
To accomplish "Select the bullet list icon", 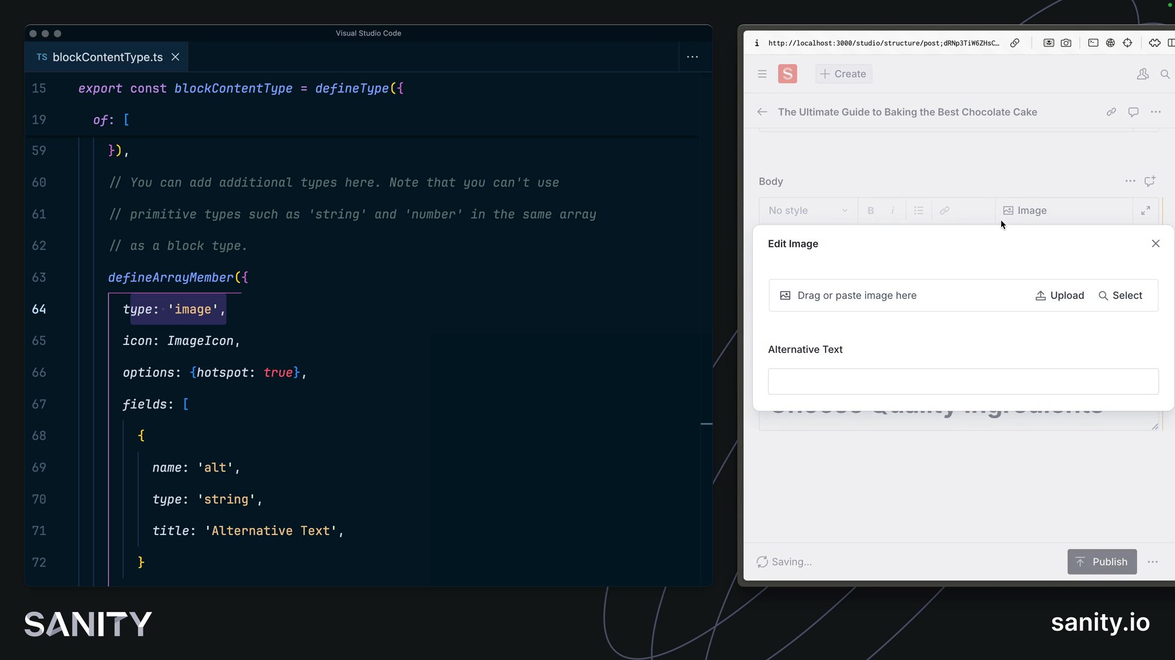I will coord(919,210).
